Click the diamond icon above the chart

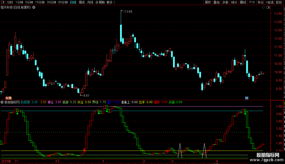pos(263,8)
